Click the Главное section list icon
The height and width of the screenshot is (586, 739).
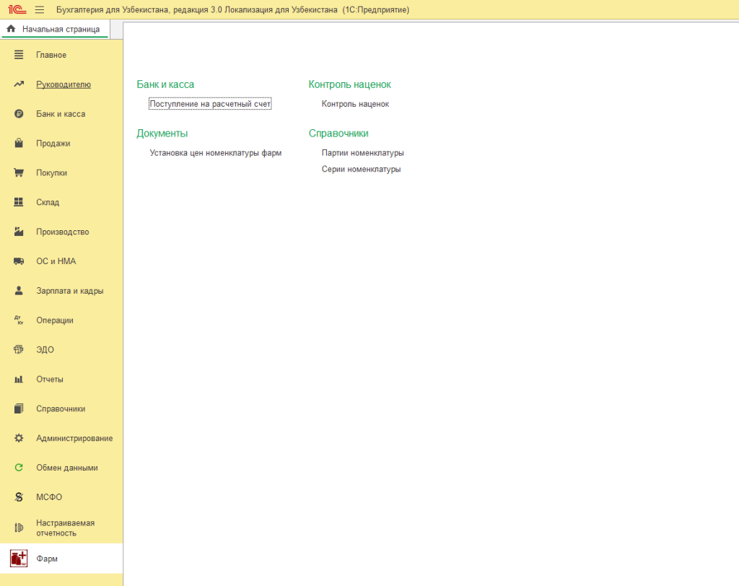click(x=19, y=55)
